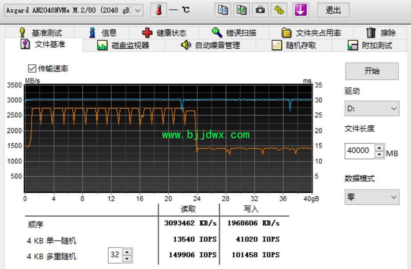The image size is (411, 269).
Task: Click the magnifier icon on 错误扫描 tab
Action: pyautogui.click(x=217, y=33)
